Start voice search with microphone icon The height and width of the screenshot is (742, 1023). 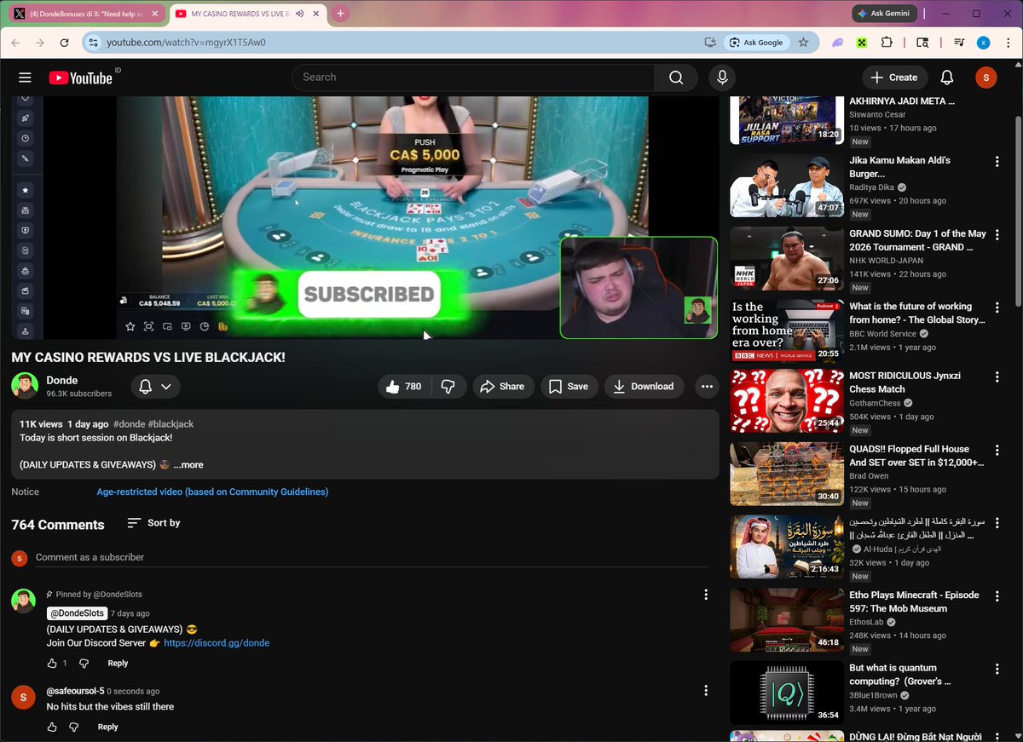tap(722, 78)
